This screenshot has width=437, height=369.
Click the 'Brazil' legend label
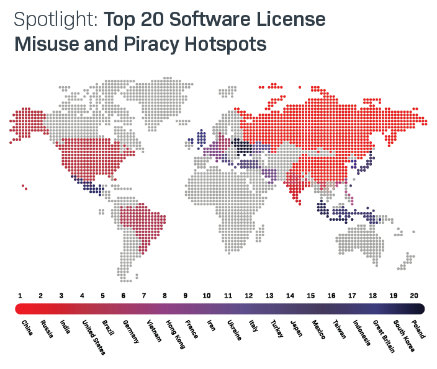coord(109,328)
